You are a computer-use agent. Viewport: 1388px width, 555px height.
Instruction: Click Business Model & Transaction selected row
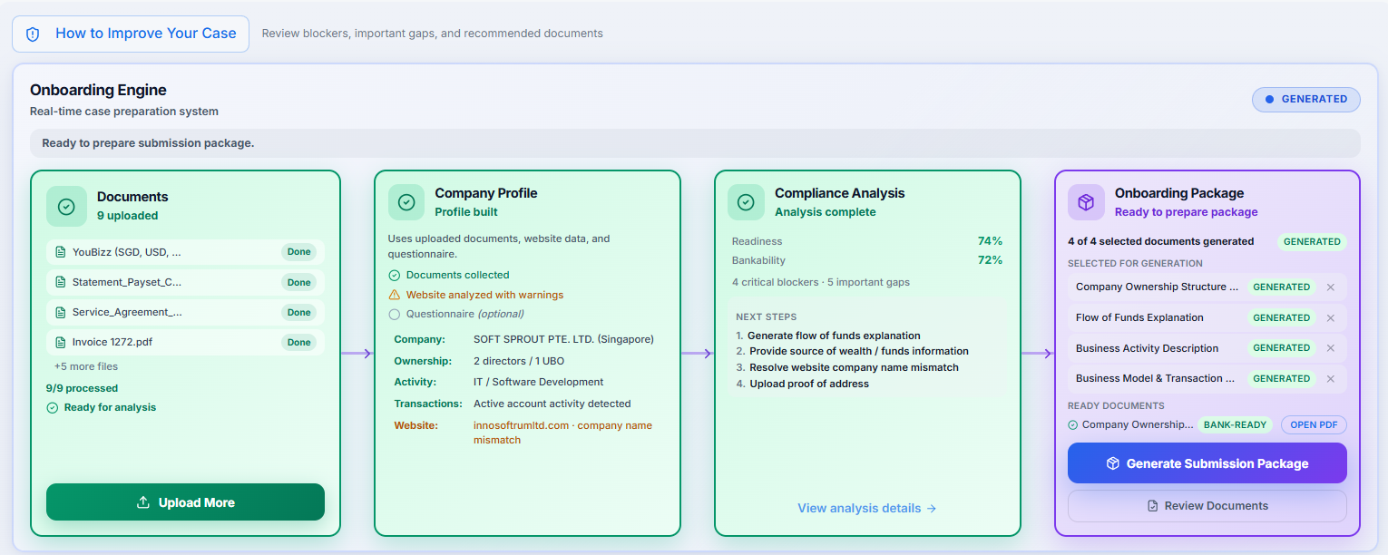pyautogui.click(x=1207, y=379)
